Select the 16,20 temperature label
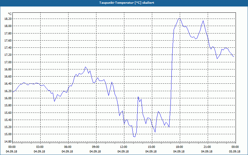This screenshot has width=248, height=155. coord(9,91)
